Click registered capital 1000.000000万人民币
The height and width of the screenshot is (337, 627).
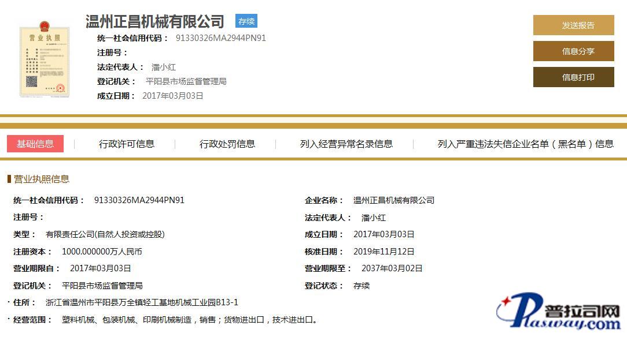(102, 252)
